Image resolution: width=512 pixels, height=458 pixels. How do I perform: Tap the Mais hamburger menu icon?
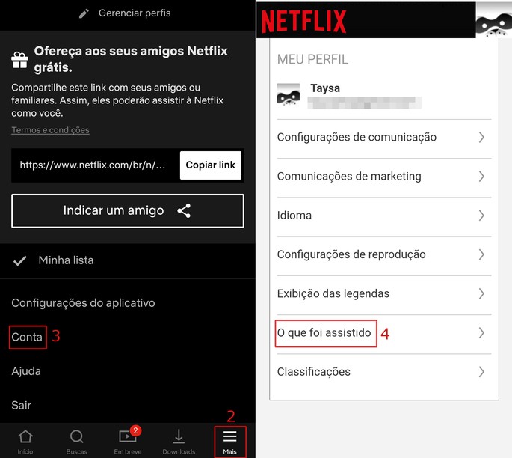(x=229, y=436)
